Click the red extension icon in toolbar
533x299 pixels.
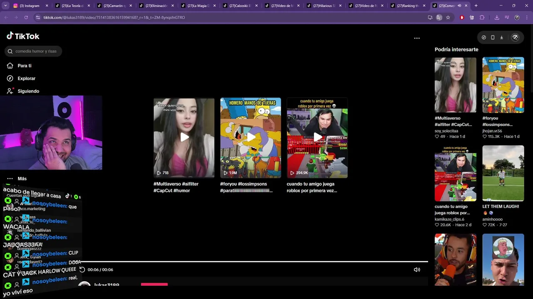[462, 17]
